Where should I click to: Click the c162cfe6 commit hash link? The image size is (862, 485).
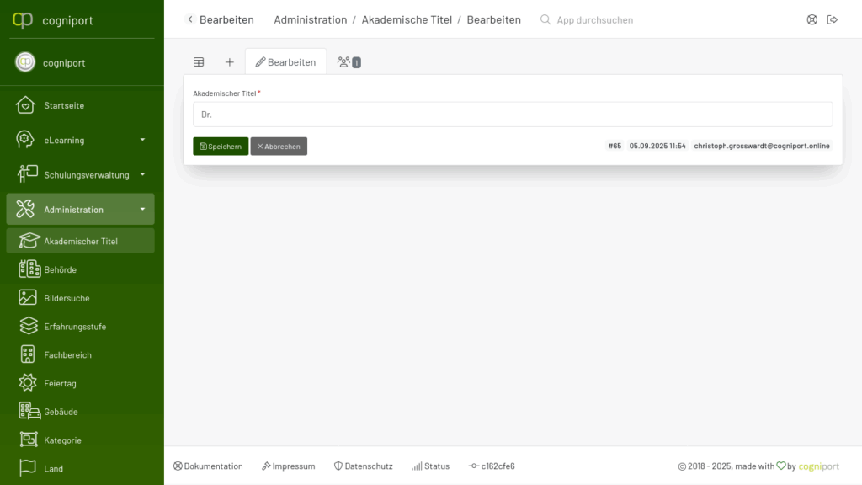[x=492, y=466]
